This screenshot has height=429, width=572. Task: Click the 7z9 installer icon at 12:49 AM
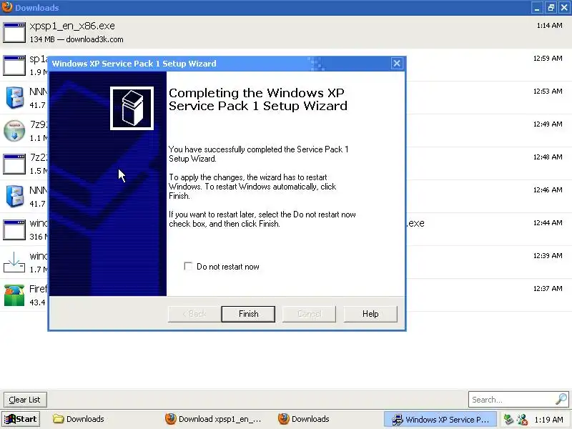(14, 131)
